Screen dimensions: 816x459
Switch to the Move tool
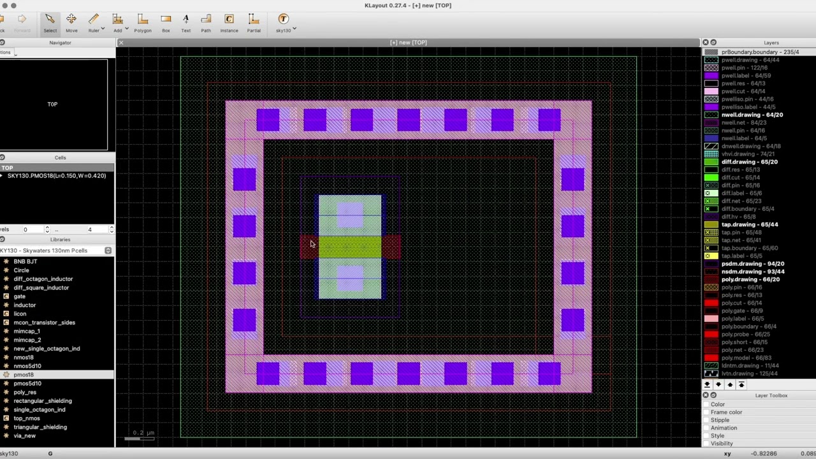click(x=71, y=23)
